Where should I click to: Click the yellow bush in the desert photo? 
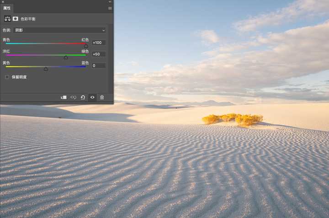coord(233,120)
